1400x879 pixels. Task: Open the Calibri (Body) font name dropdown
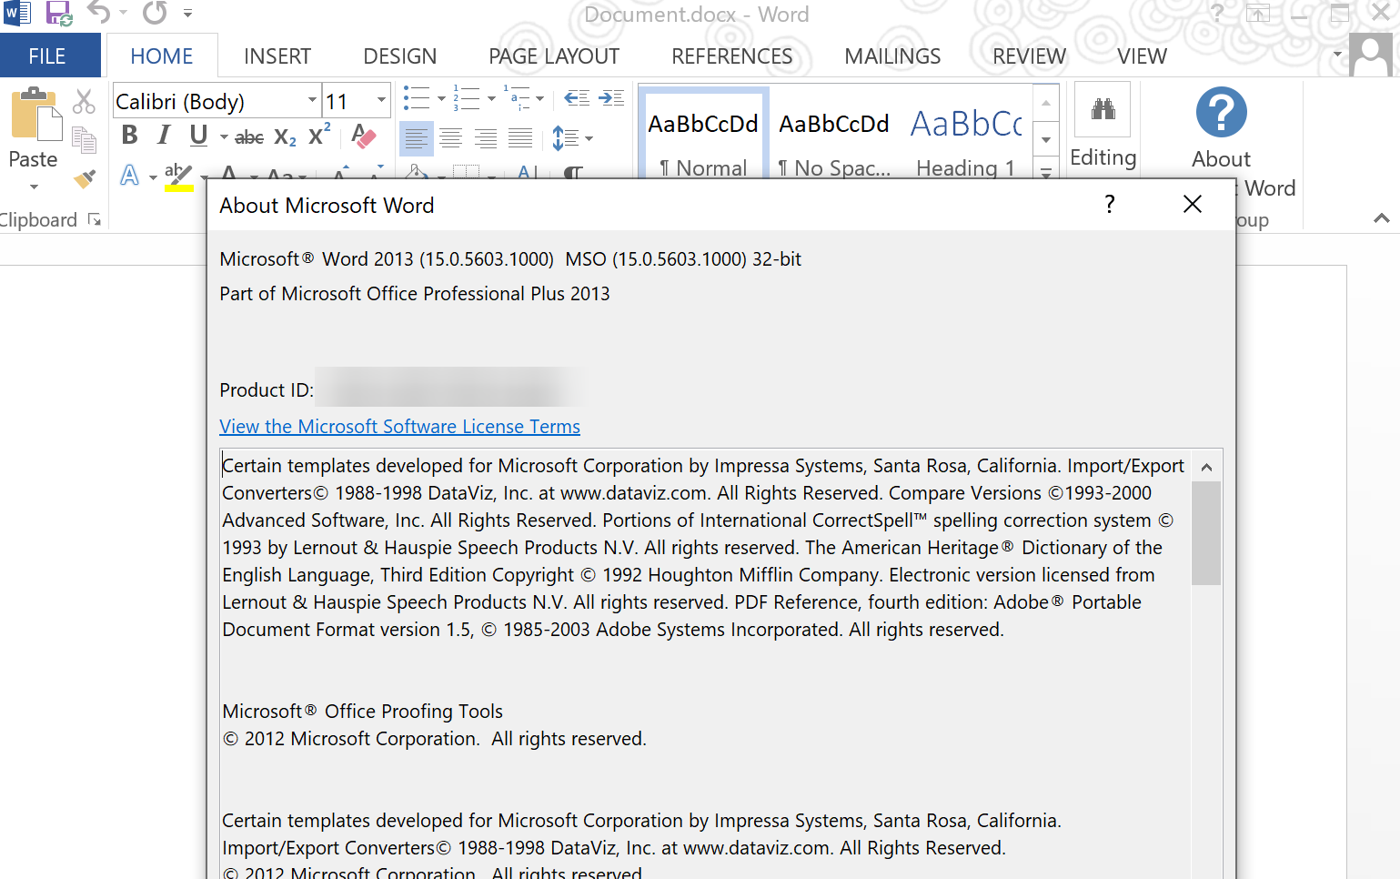coord(312,100)
